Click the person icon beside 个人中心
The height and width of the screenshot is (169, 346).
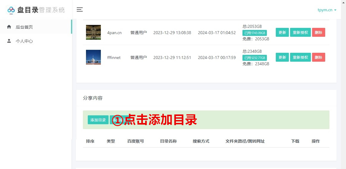[x=9, y=41]
